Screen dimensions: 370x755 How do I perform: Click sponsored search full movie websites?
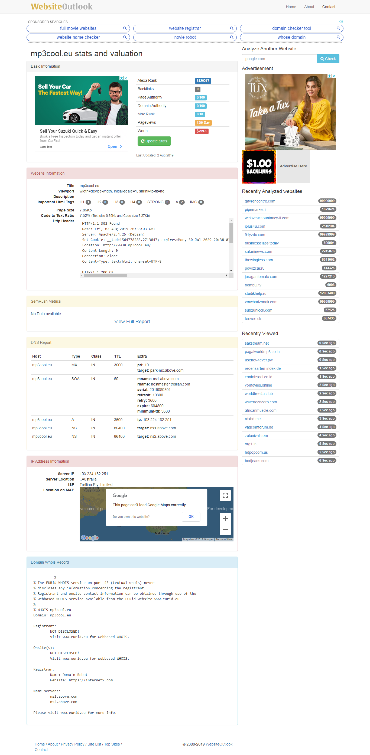78,28
